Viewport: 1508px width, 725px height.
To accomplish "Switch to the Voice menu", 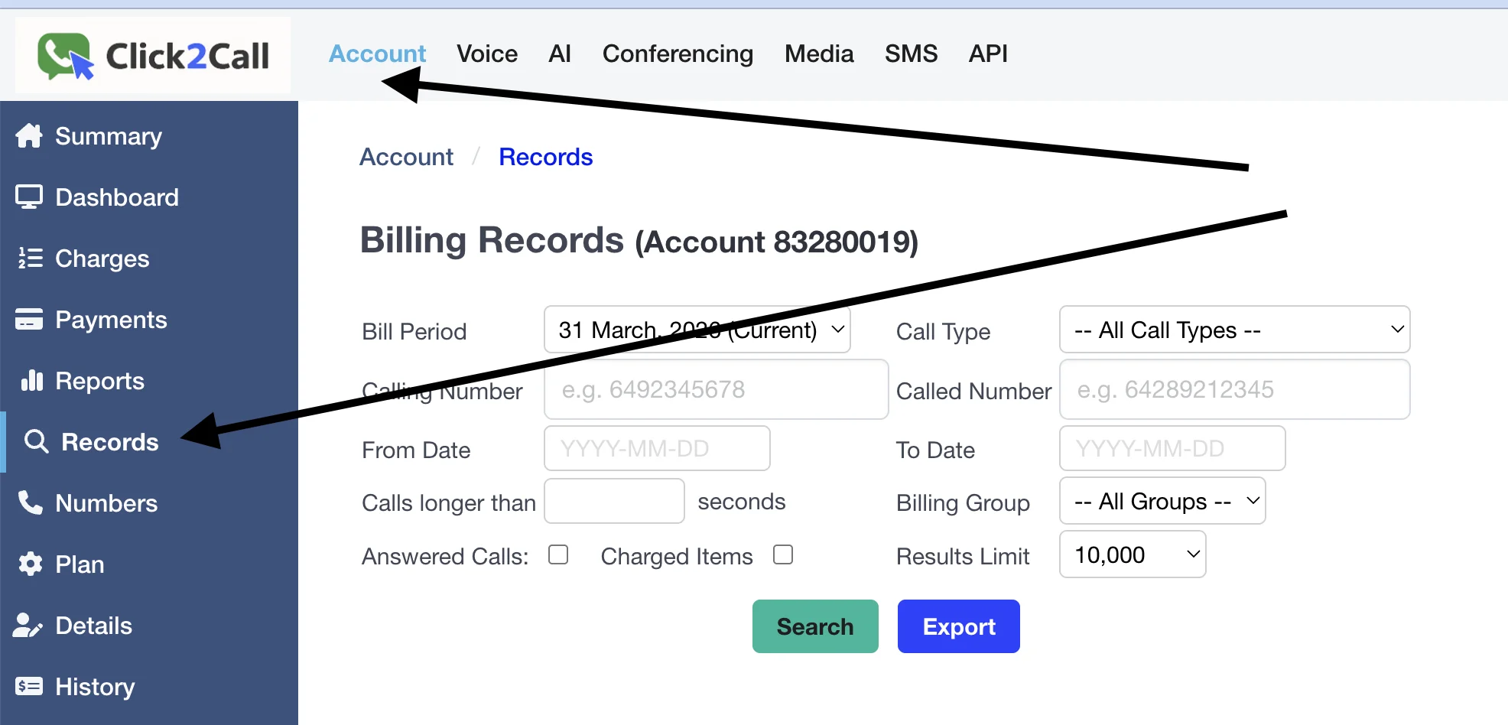I will [486, 54].
